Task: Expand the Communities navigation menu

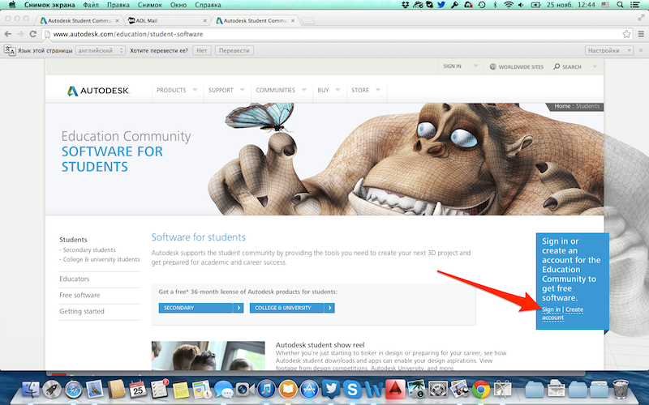Action: (280, 91)
